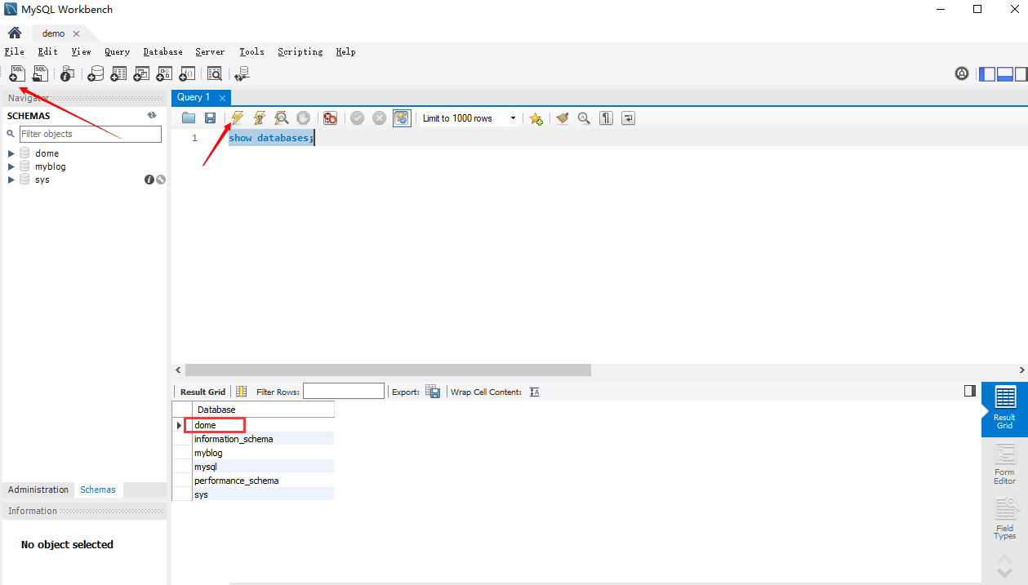Open find panel magnifier icon

coord(584,118)
